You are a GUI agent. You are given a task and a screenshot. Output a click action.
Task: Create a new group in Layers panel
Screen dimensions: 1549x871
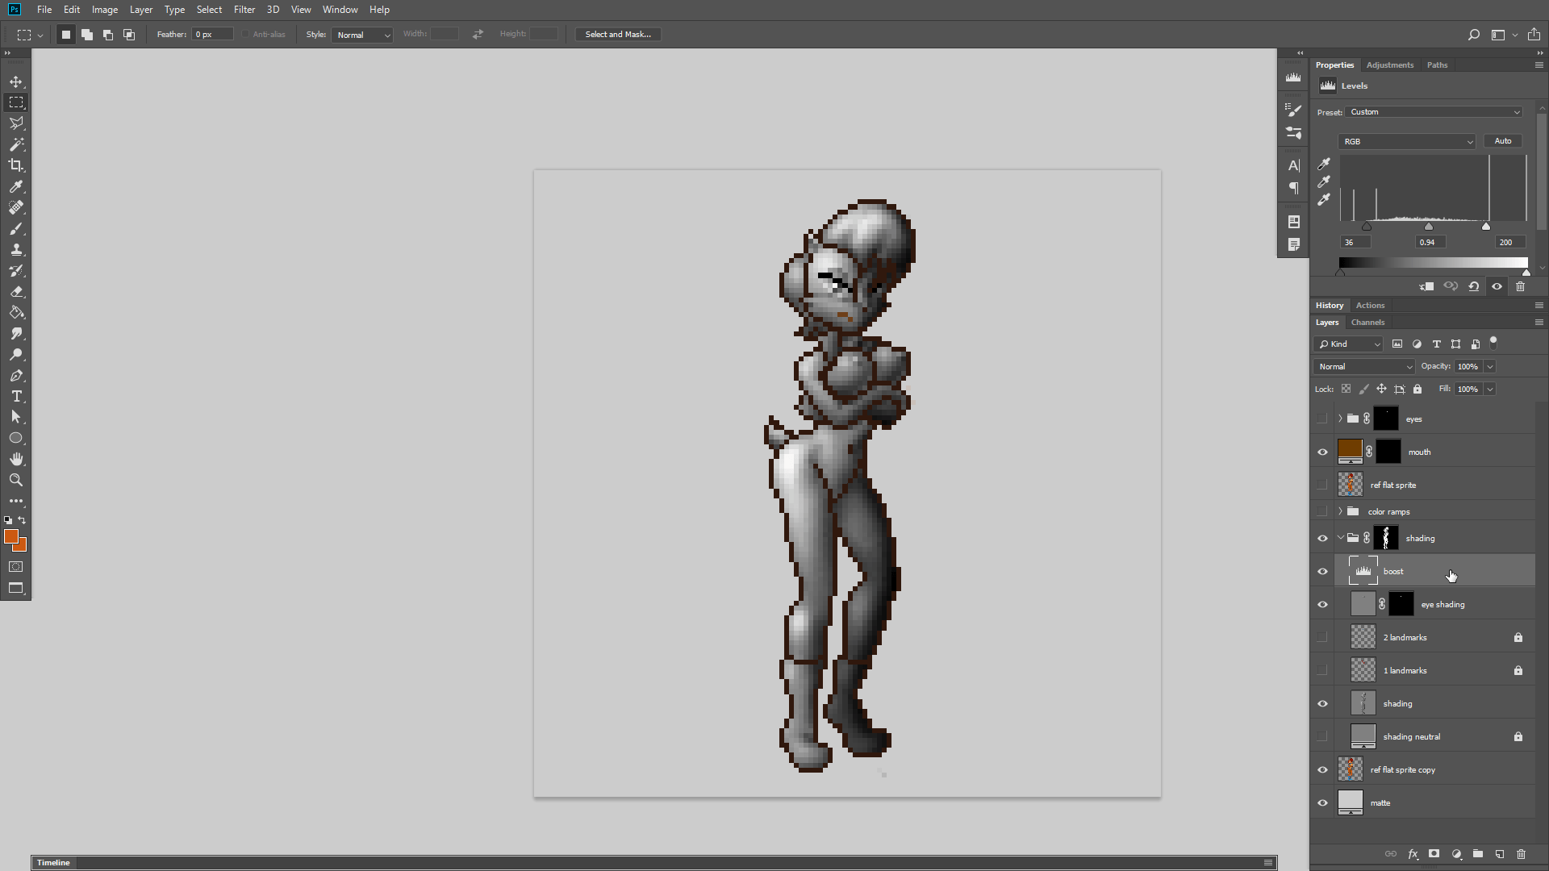(1477, 854)
